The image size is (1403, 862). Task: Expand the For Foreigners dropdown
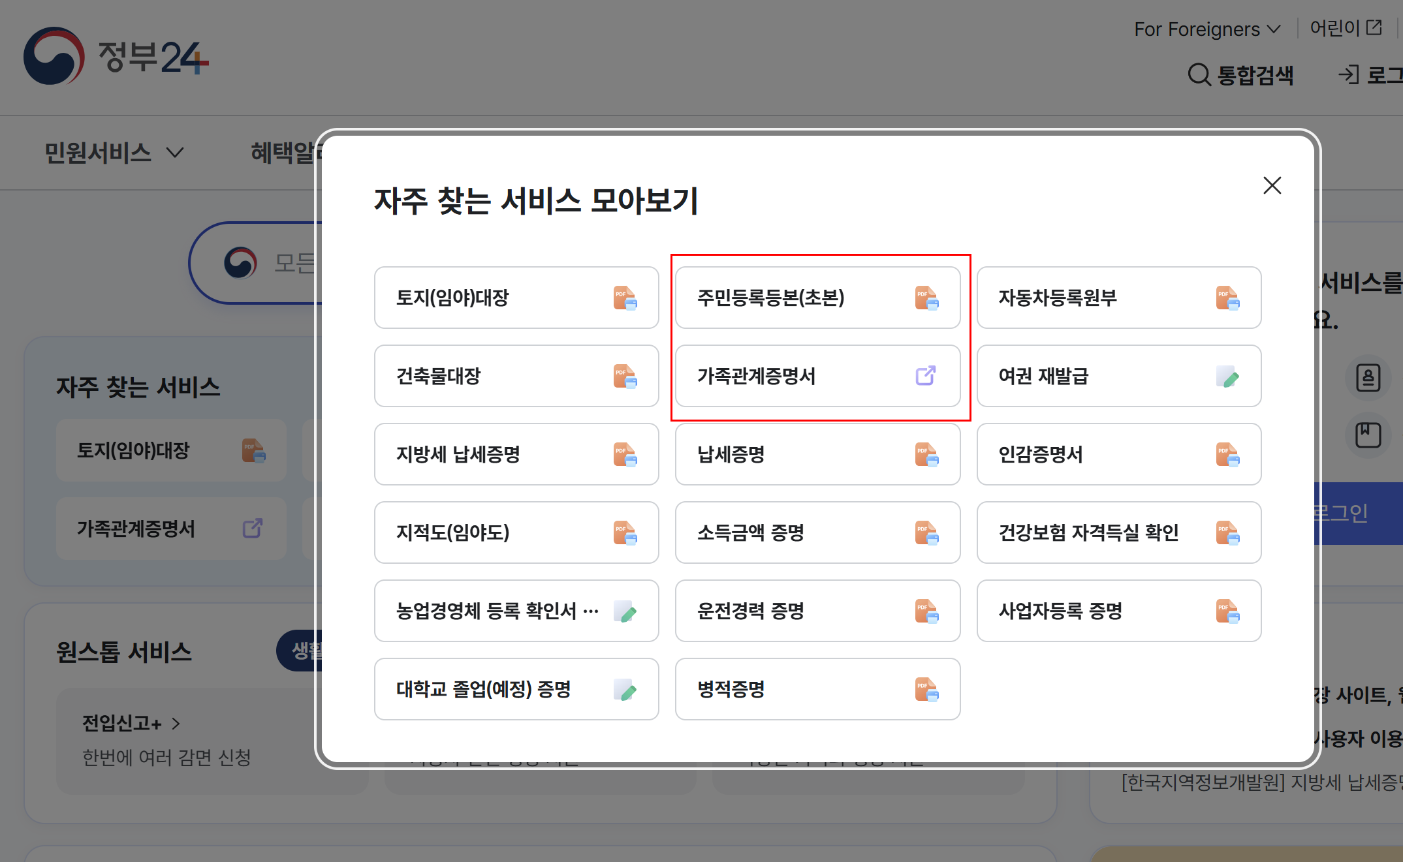click(1207, 29)
